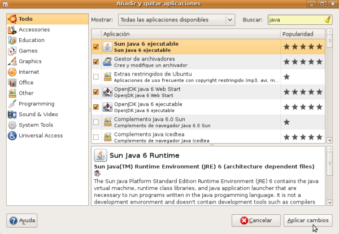This screenshot has width=339, height=234.
Task: Check the Complemento Java 6.0 Sun box
Action: (x=95, y=122)
